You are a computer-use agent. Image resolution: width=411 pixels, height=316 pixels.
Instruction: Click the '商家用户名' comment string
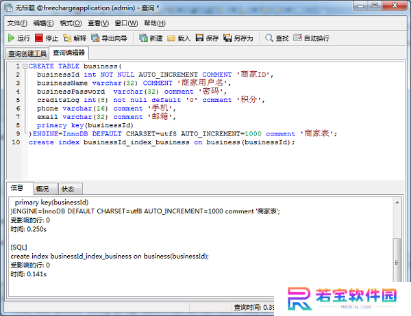[202, 83]
